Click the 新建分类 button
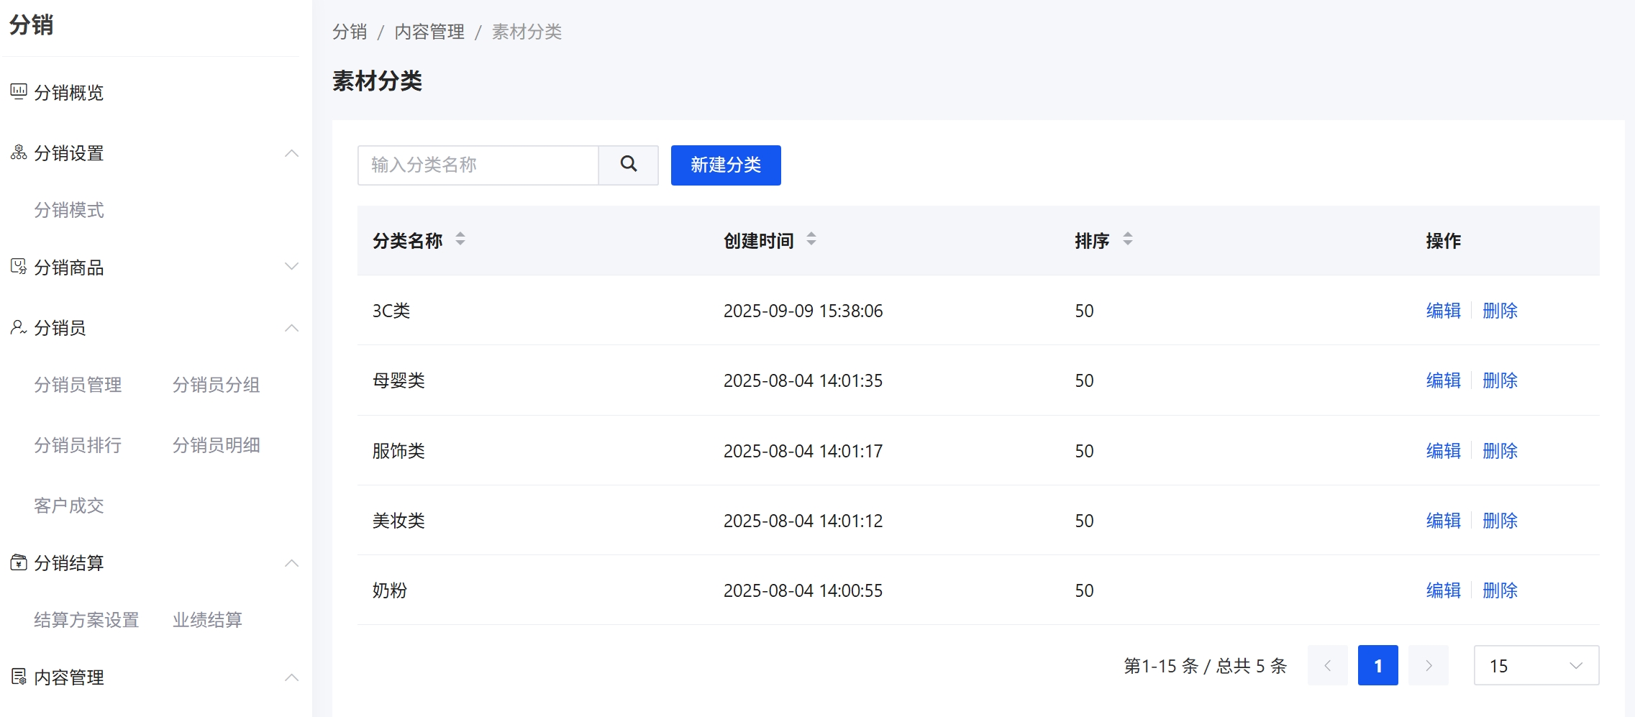Screen dimensions: 1635x717 point(725,165)
